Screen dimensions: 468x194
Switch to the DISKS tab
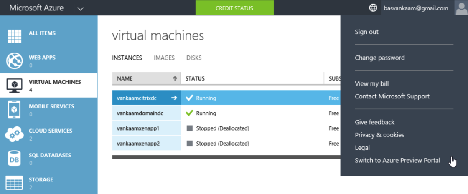coord(194,58)
